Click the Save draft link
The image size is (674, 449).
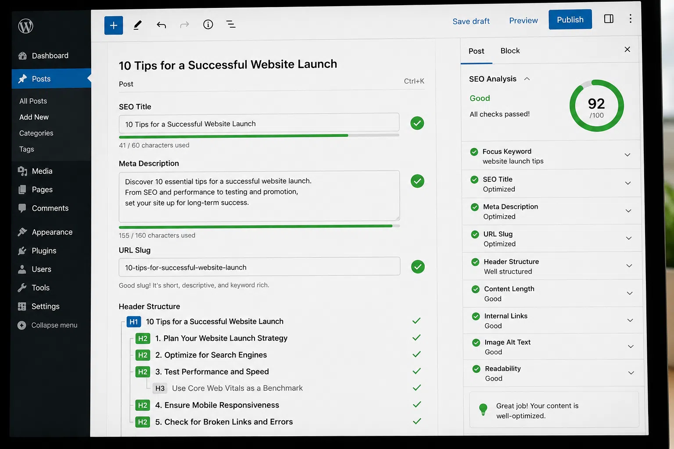(471, 21)
